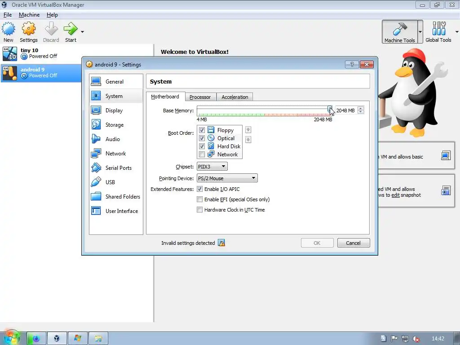This screenshot has height=345, width=460.
Task: Move selected boot device down
Action: coord(248,139)
